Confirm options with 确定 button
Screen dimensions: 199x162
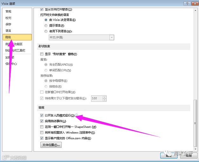(x=169, y=155)
